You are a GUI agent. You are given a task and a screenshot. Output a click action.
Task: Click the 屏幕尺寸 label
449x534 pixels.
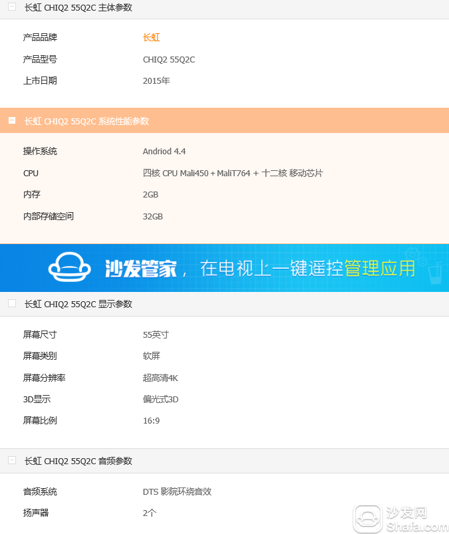(x=40, y=334)
